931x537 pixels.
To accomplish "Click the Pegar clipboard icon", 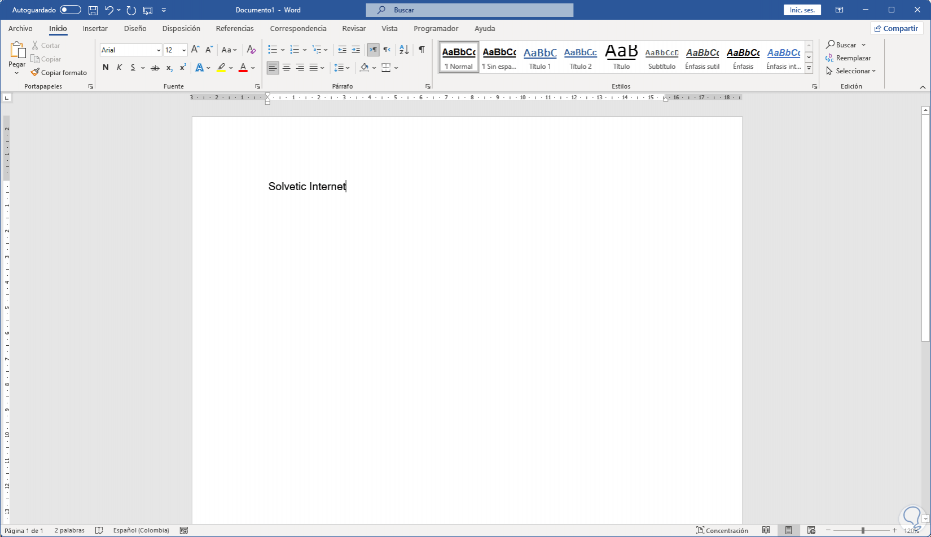I will pos(17,51).
